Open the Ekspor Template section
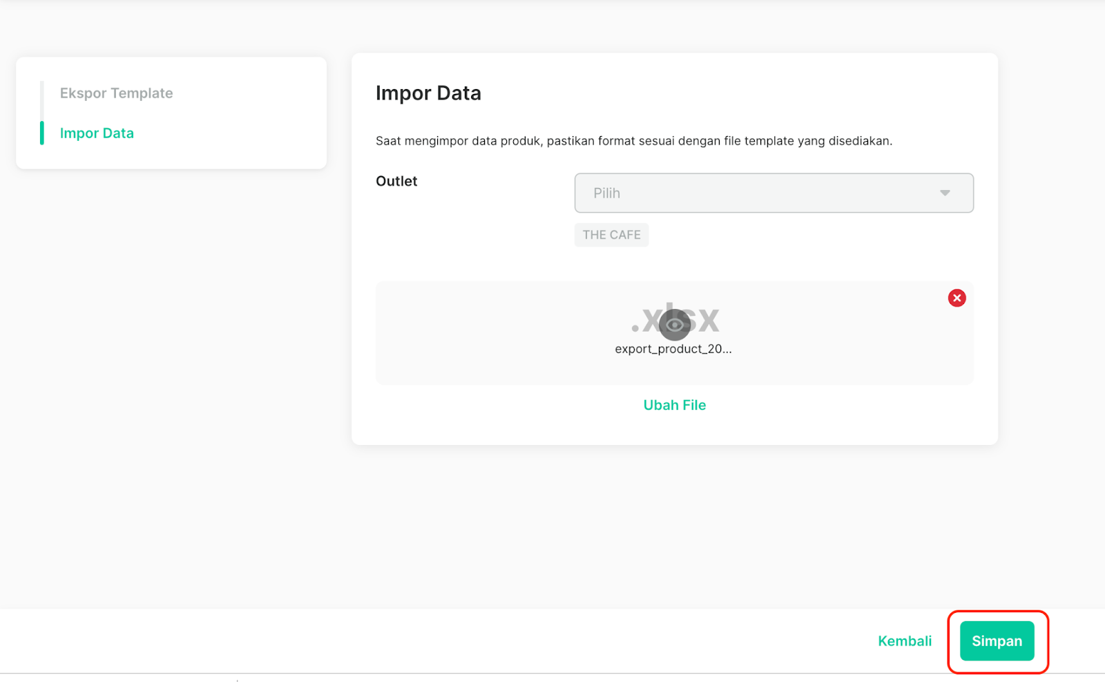 point(116,93)
